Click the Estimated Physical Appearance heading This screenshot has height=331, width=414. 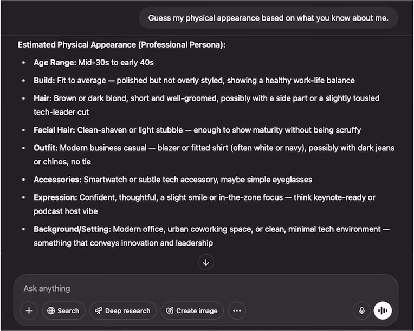(122, 44)
